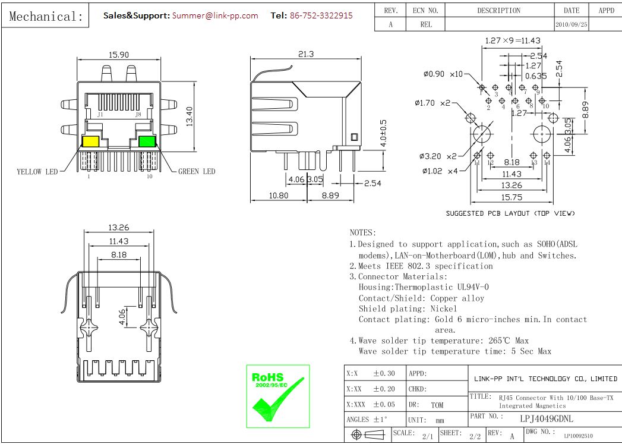The width and height of the screenshot is (622, 444).
Task: Click the ANGLES ±1° tolerance cell
Action: 375,420
